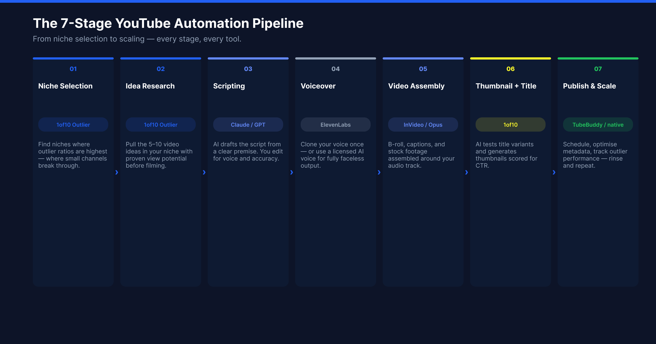Click the chevron after Scripting card
656x344 pixels.
click(292, 172)
